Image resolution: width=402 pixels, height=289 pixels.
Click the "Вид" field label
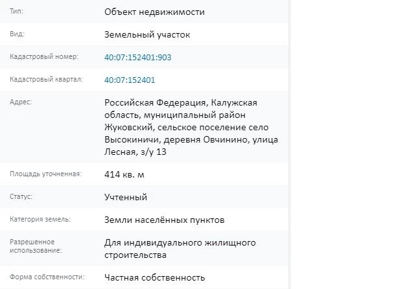click(17, 34)
